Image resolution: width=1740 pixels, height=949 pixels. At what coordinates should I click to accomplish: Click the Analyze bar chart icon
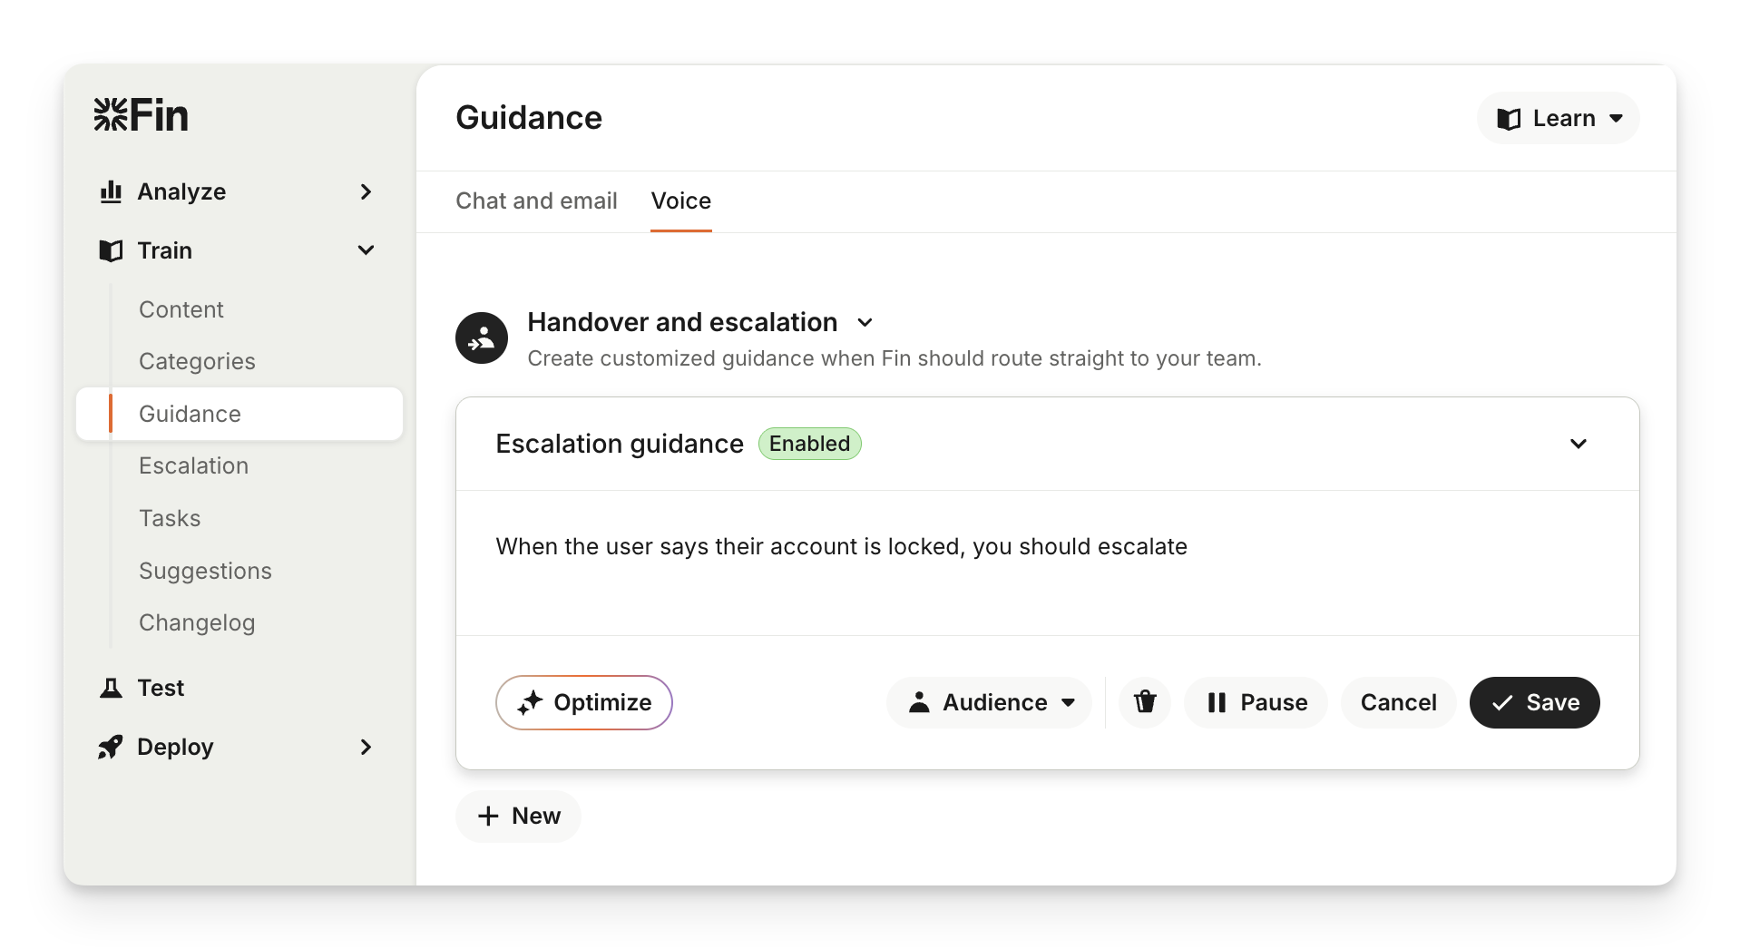click(111, 191)
